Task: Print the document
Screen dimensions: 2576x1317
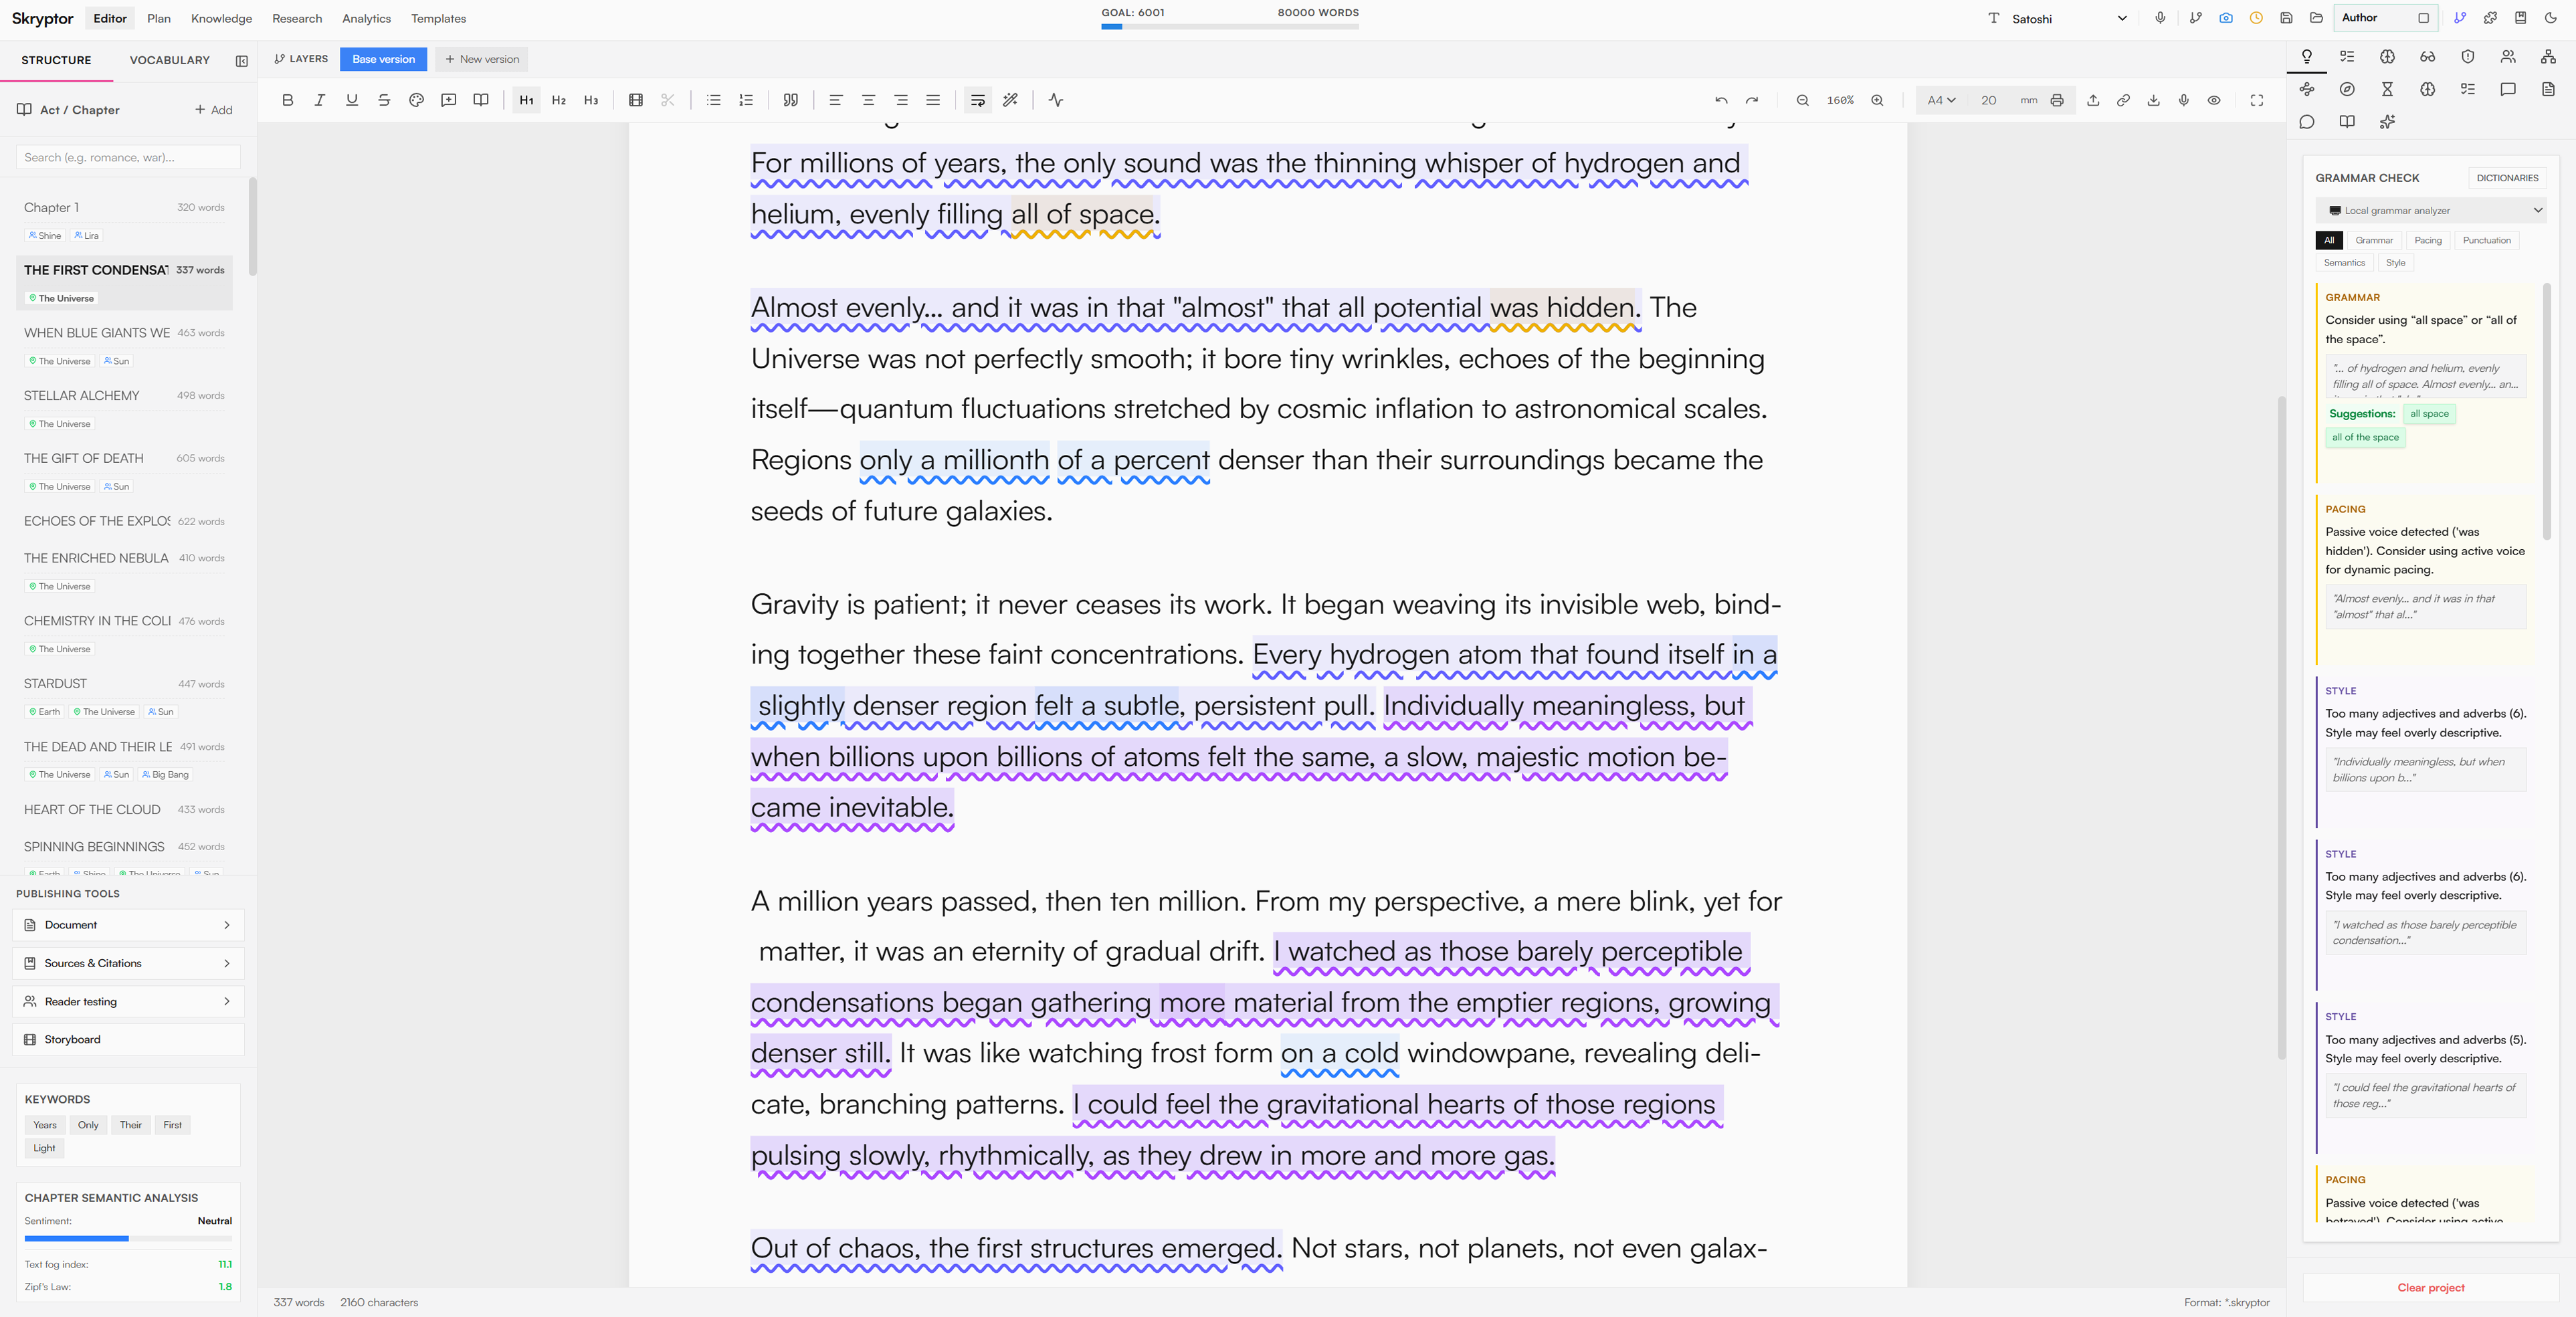Action: click(x=2057, y=100)
